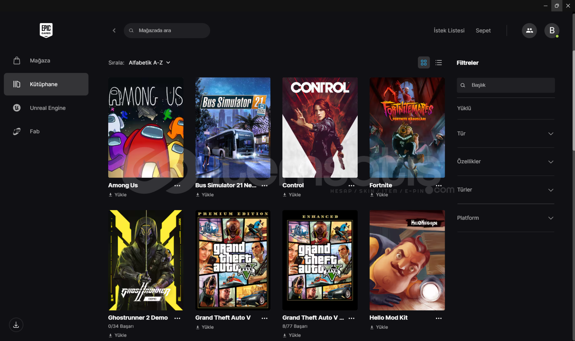This screenshot has height=341, width=575.
Task: Open the Fab marketplace section
Action: click(x=46, y=131)
